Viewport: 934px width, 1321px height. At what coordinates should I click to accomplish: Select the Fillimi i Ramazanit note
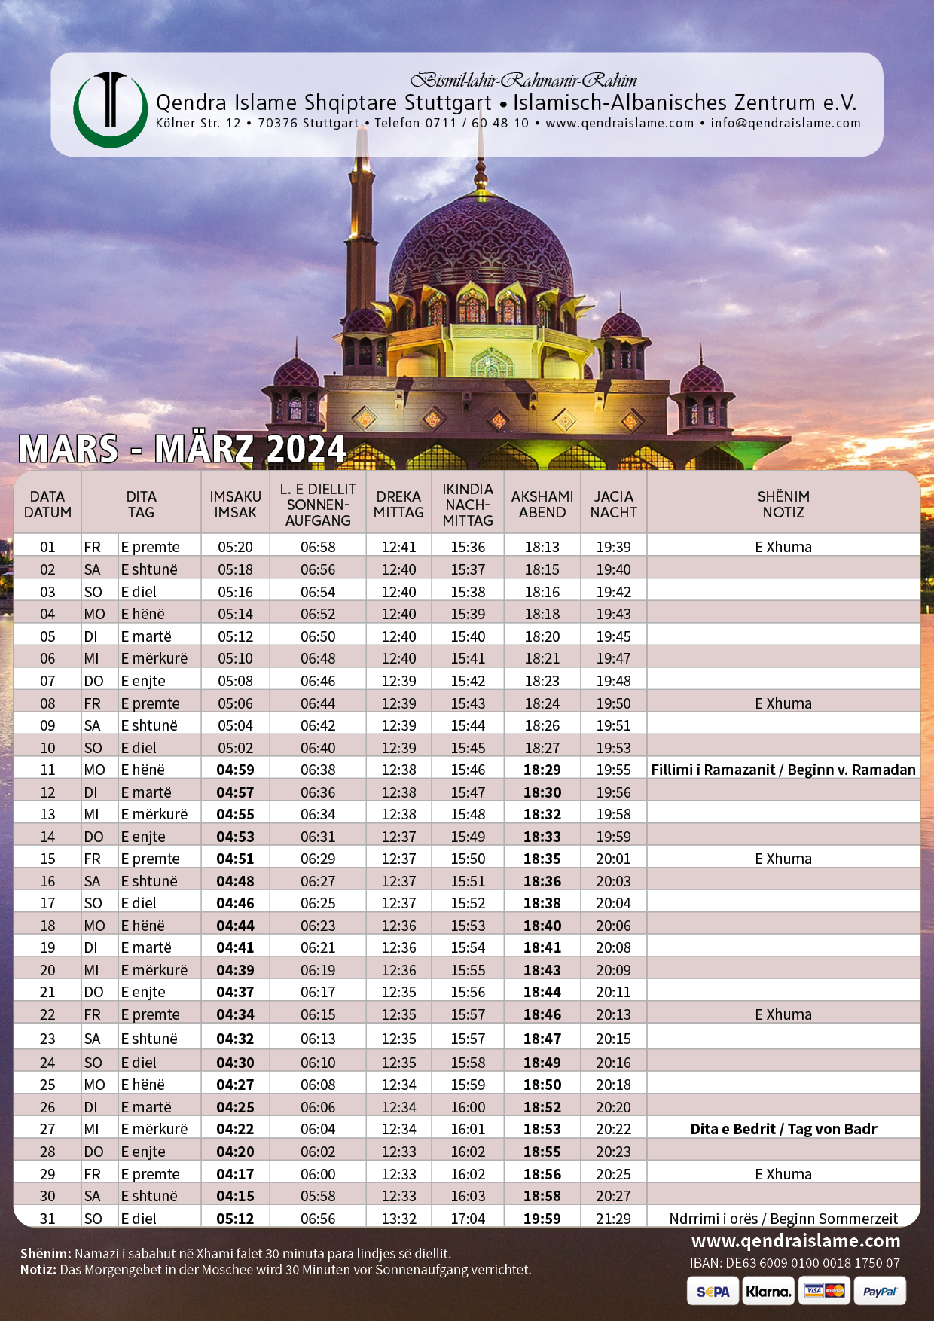click(783, 770)
